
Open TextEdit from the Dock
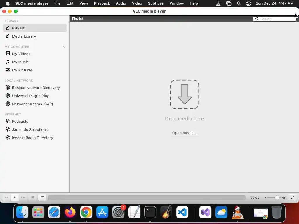tap(134, 212)
